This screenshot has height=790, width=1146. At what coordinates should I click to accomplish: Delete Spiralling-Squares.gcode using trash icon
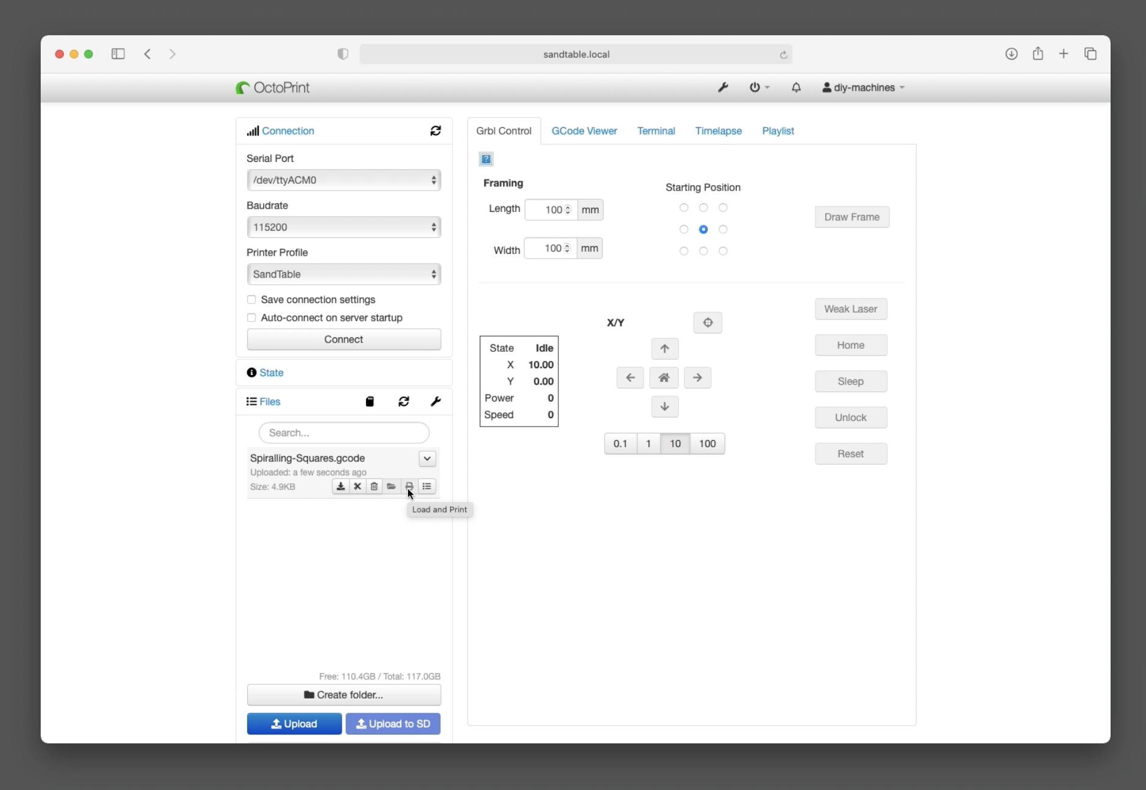pos(373,486)
